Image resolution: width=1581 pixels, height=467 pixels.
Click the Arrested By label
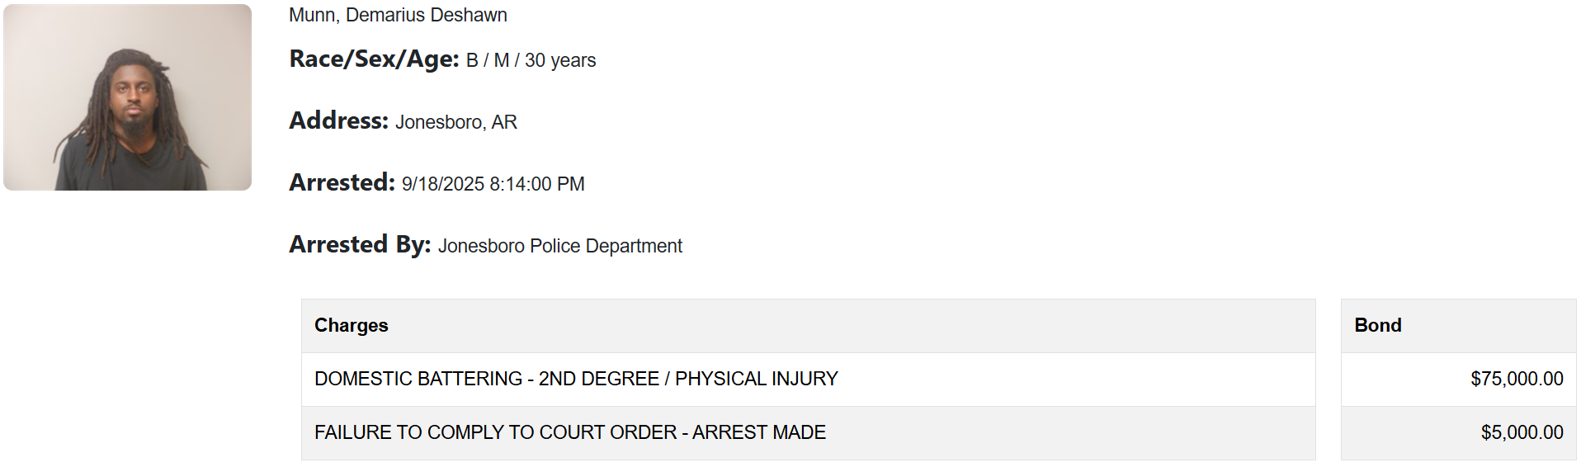(x=360, y=244)
